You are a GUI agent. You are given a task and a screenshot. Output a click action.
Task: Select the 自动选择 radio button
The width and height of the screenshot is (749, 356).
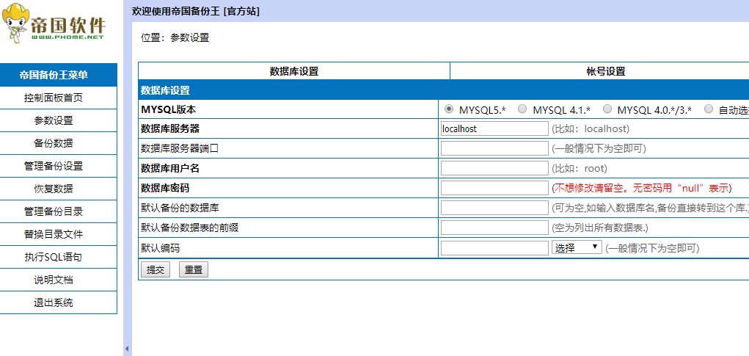709,109
